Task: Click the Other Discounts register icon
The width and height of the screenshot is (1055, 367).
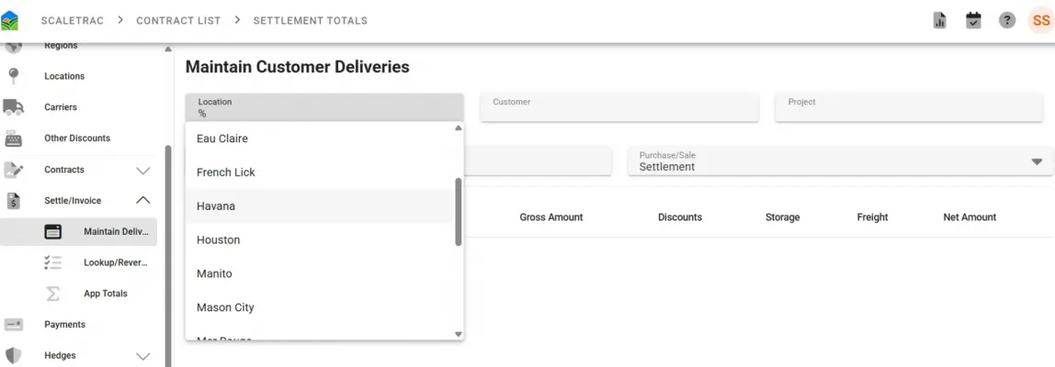Action: pyautogui.click(x=14, y=138)
